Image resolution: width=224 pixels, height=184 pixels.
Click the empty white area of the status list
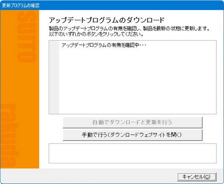pos(138,81)
